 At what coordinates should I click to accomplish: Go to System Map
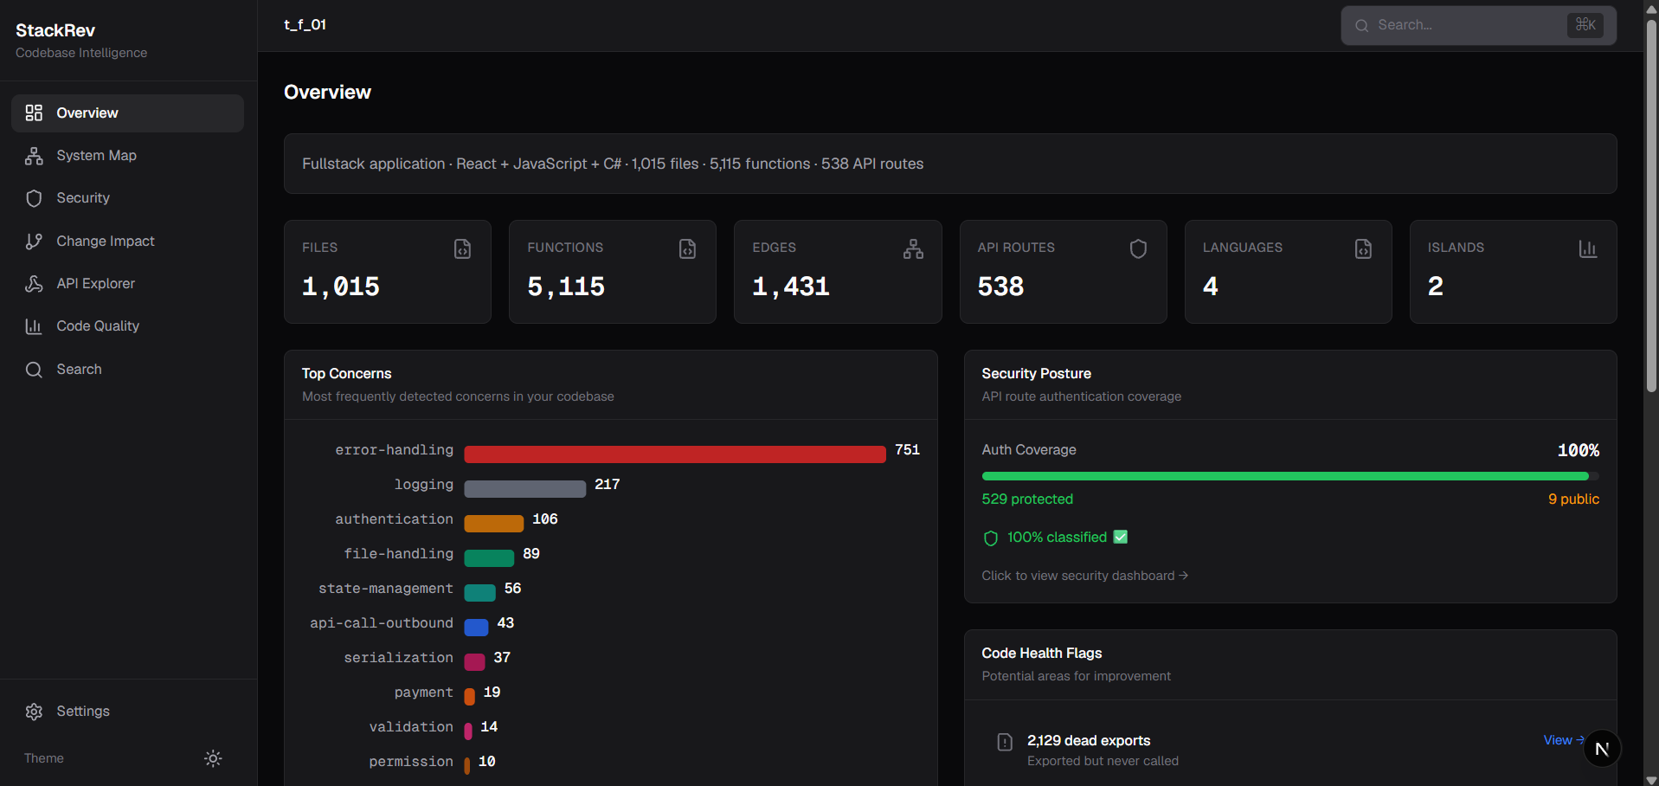click(x=127, y=156)
